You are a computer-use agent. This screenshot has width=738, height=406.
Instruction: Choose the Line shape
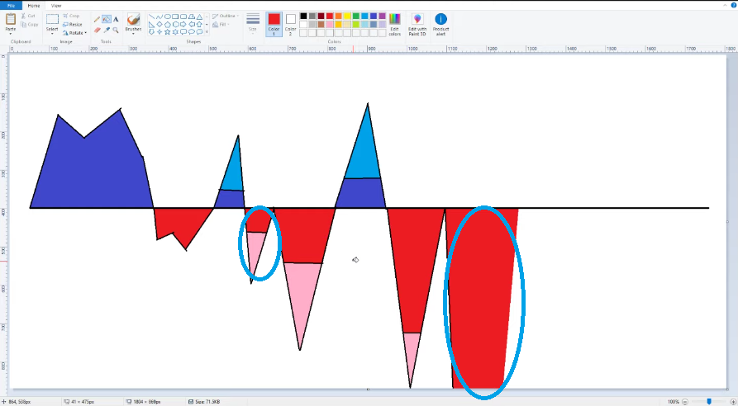[x=151, y=17]
